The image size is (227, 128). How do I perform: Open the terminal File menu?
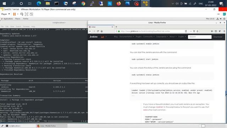[x=2, y=26]
